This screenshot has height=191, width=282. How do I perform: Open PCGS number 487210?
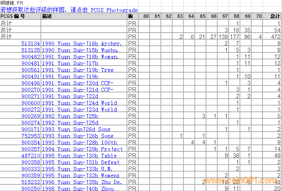click(x=30, y=156)
